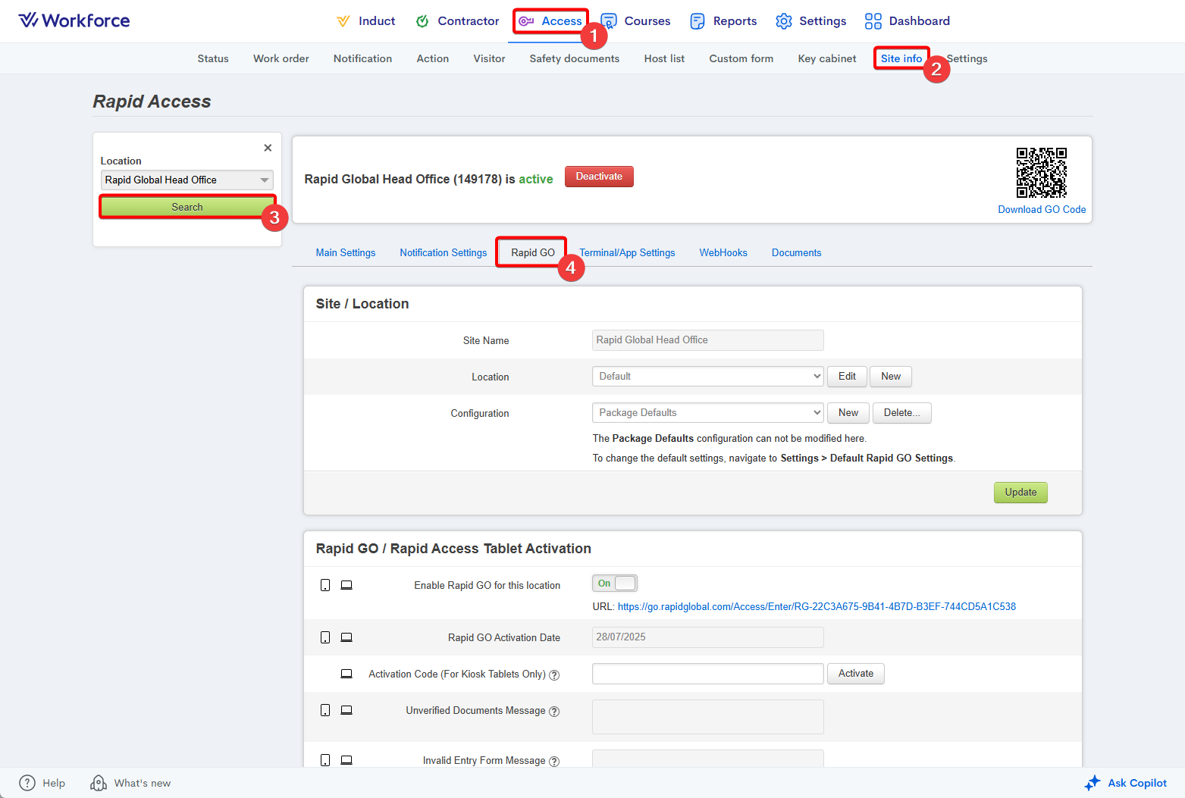The image size is (1185, 798).
Task: Open Reports via its document icon
Action: [697, 21]
